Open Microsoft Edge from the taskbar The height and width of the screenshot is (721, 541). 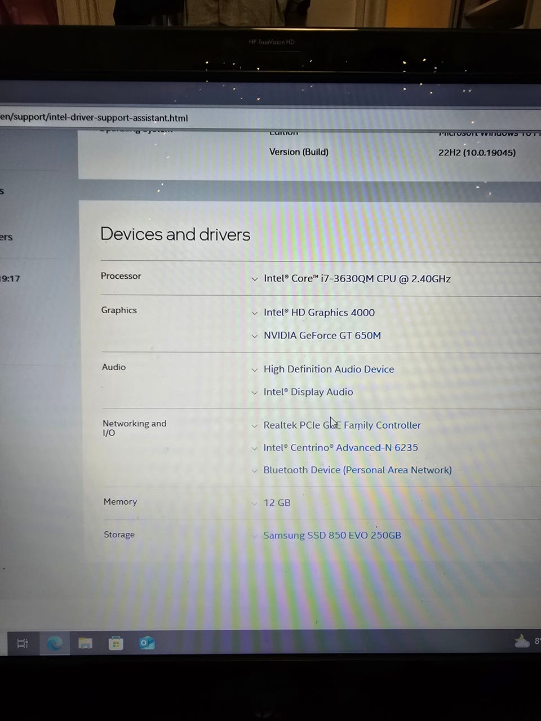coord(55,643)
